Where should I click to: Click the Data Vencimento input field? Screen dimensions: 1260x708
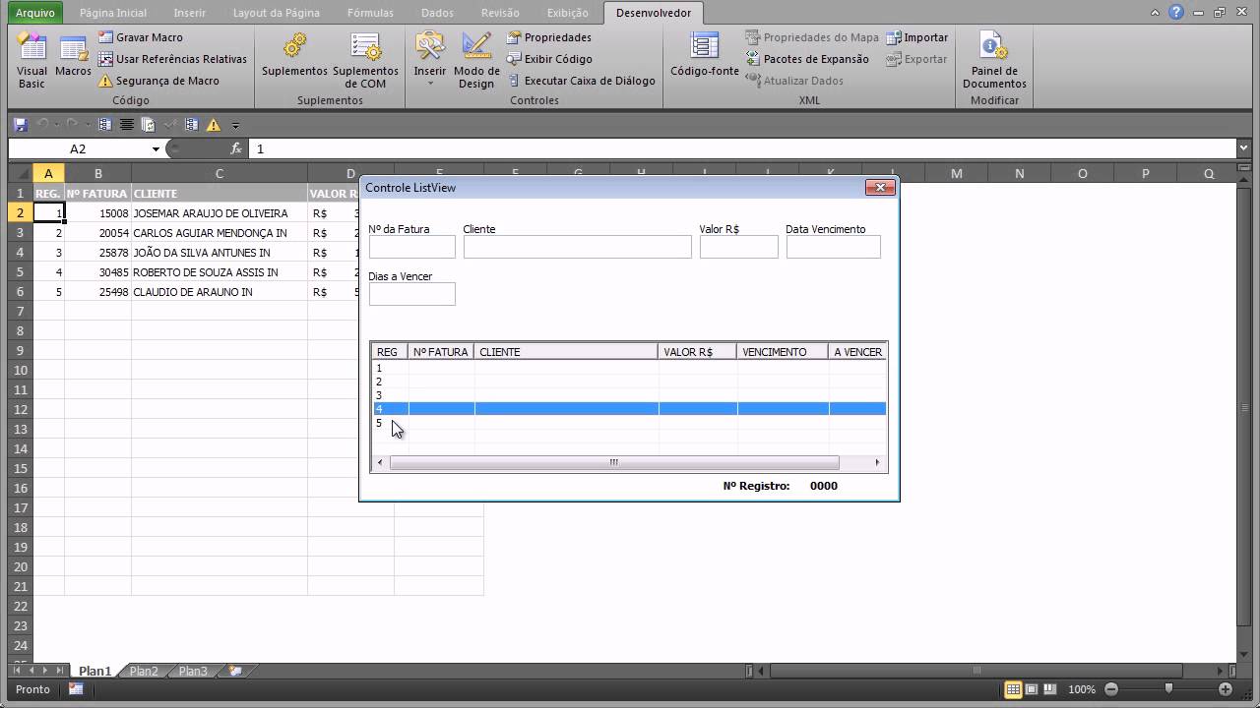(x=834, y=247)
